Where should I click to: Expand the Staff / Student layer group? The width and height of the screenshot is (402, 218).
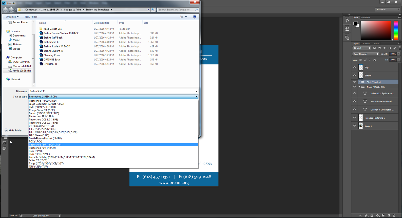359,82
